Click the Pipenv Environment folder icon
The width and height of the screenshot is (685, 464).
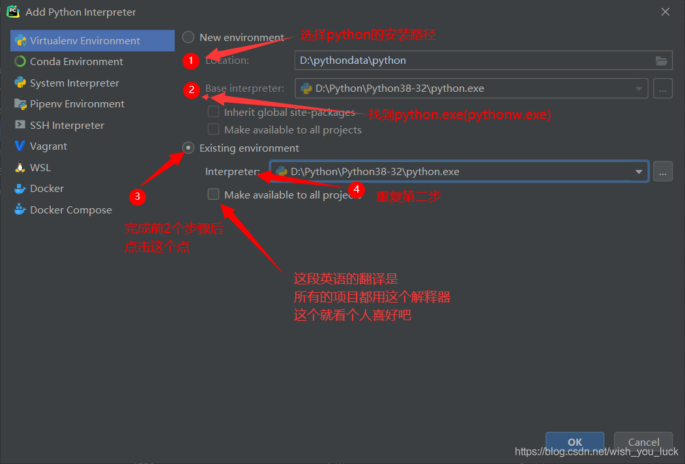tap(20, 103)
